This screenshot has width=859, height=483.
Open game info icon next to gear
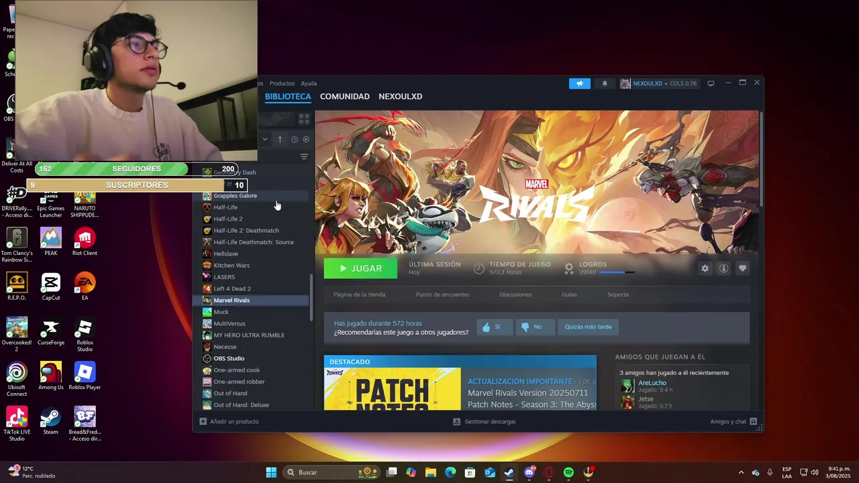click(723, 268)
